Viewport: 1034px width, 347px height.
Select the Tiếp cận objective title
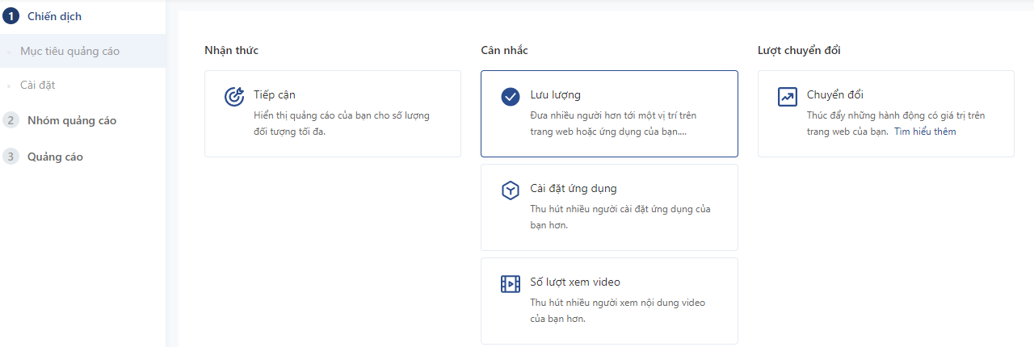[x=274, y=94]
